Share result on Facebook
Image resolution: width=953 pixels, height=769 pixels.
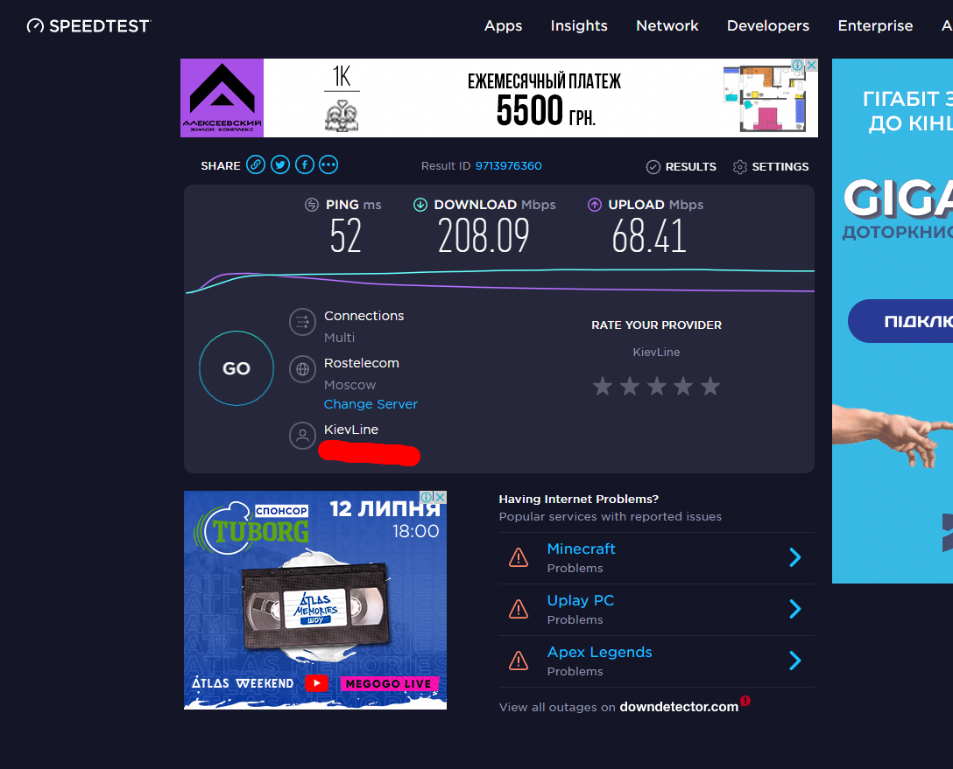[x=305, y=164]
